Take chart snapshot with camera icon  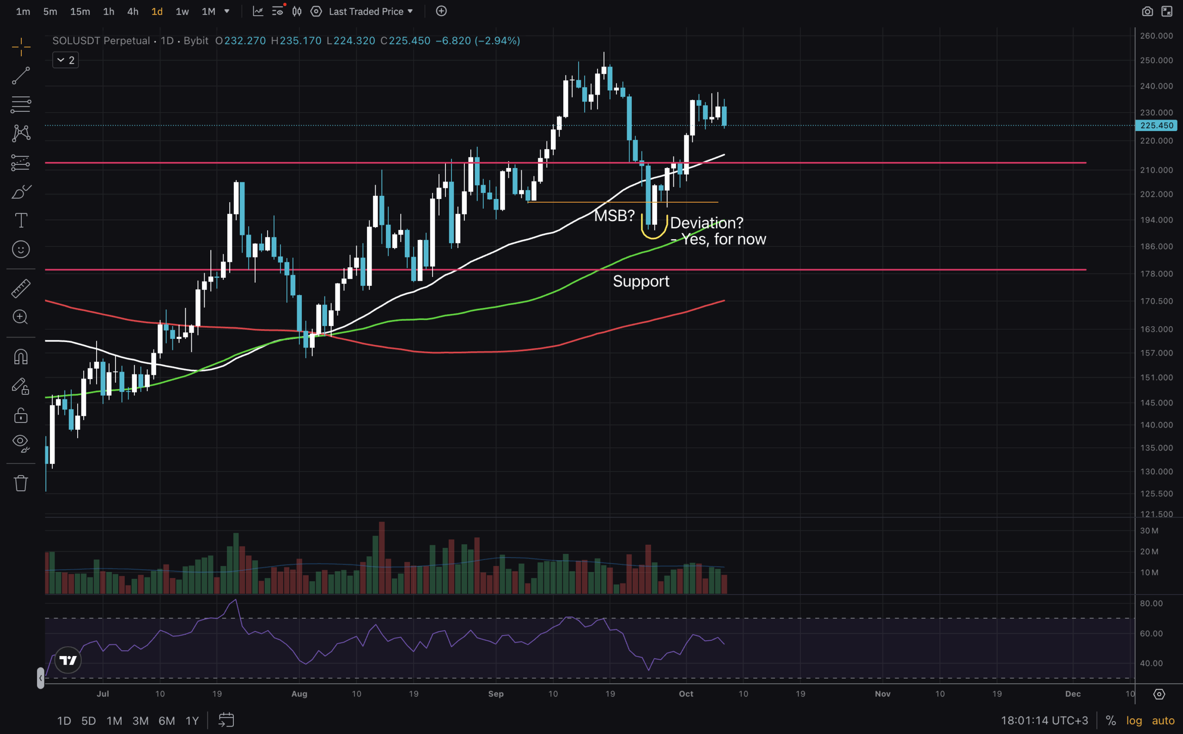(1147, 11)
